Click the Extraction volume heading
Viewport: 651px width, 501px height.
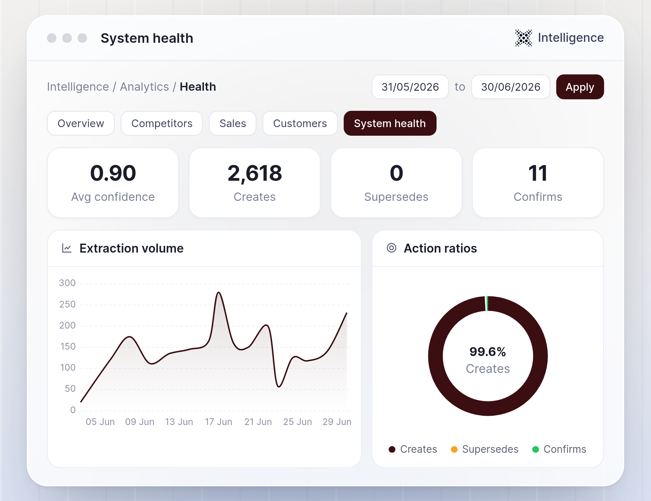tap(131, 248)
